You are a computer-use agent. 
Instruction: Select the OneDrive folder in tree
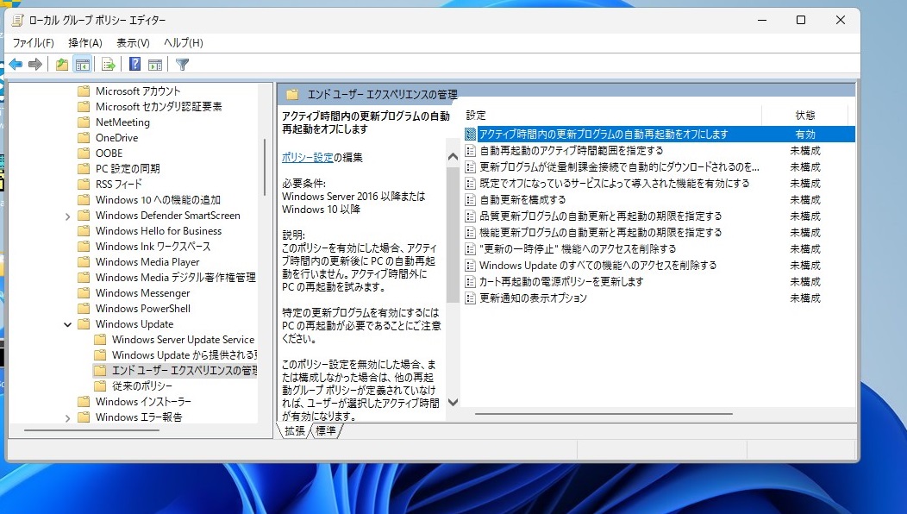[116, 138]
